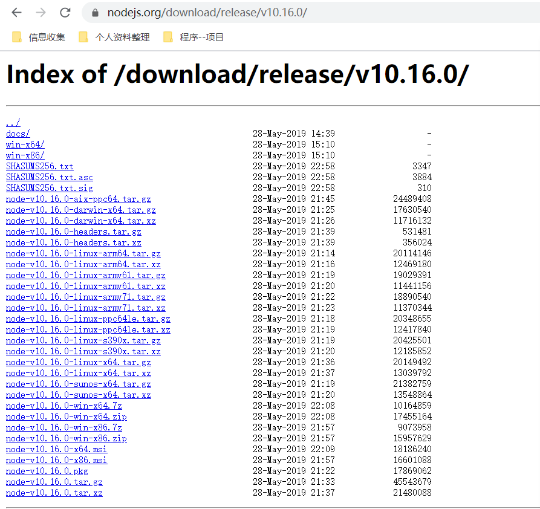Download node-v10.16.0-linux-x64.tar.gz
The height and width of the screenshot is (509, 540).
click(79, 362)
